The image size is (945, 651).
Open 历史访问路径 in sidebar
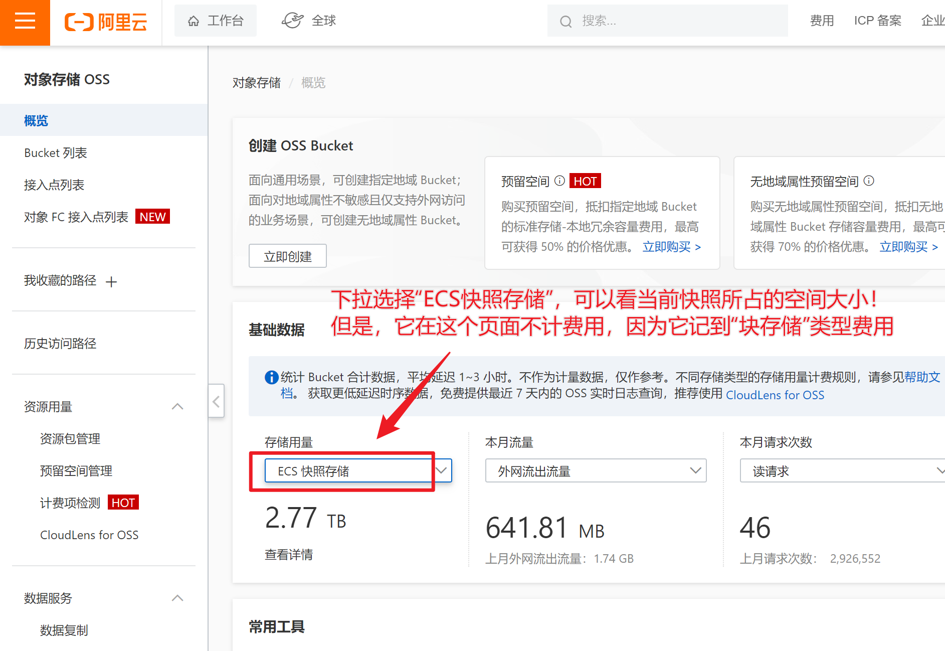[60, 344]
